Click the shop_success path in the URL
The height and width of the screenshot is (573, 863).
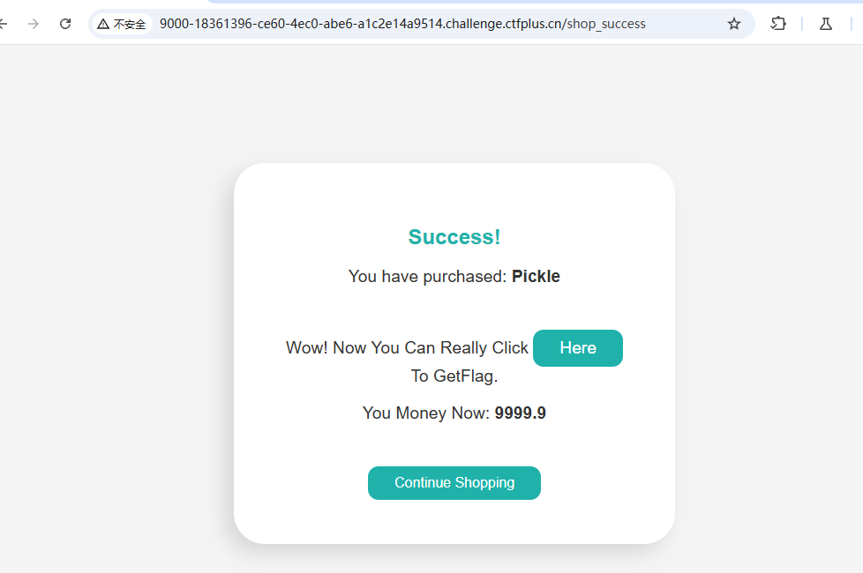pyautogui.click(x=606, y=24)
